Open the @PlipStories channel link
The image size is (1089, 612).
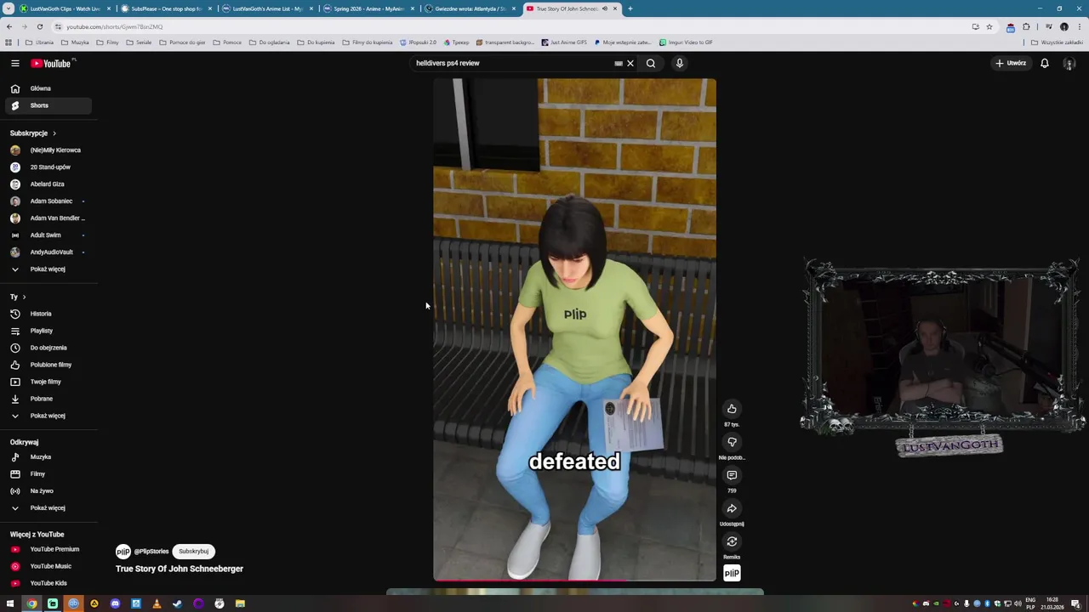151,552
